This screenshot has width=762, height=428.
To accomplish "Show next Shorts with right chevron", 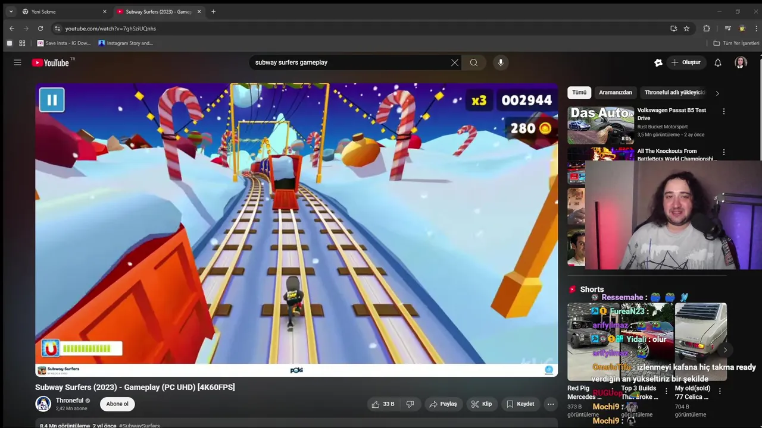I will pos(725,350).
